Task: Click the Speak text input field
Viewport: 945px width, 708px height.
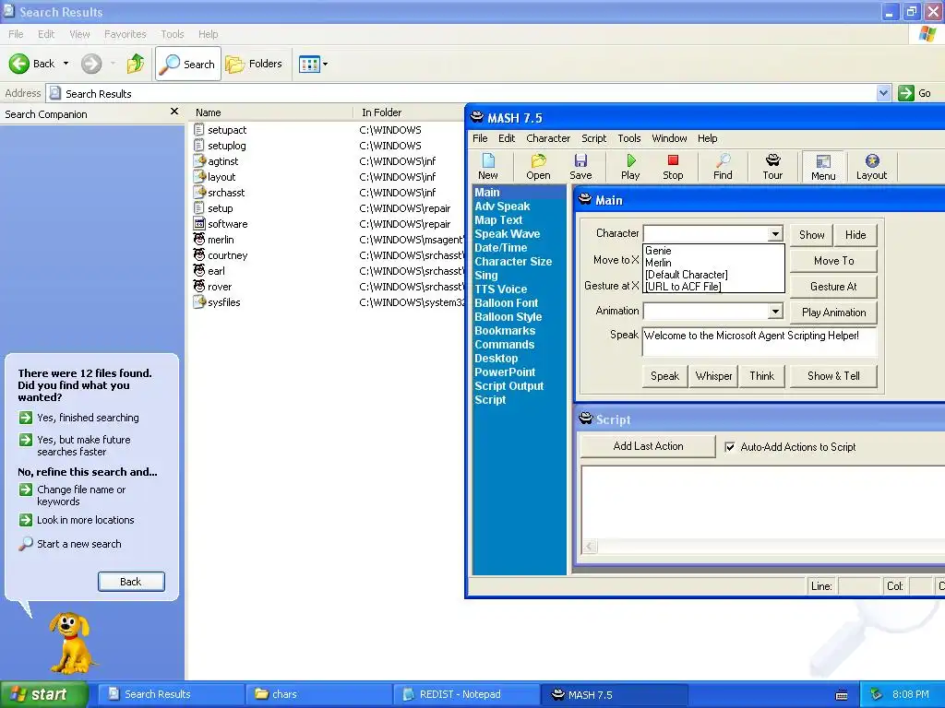Action: 760,342
